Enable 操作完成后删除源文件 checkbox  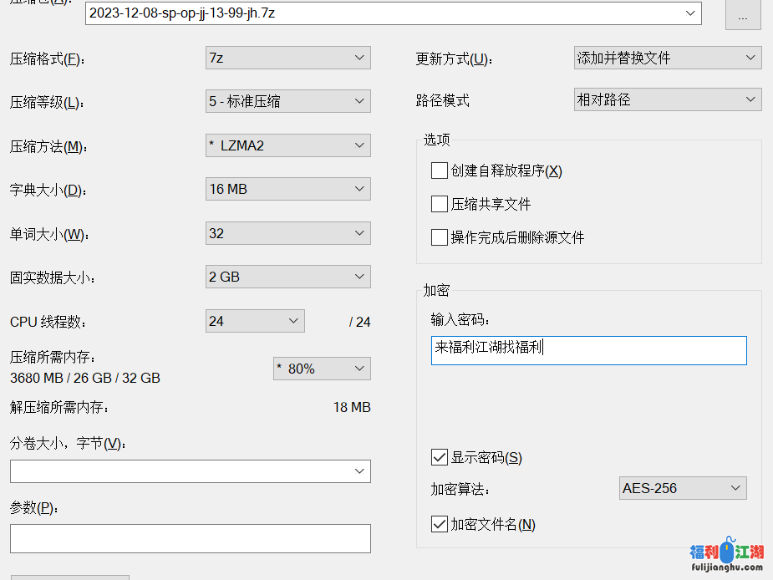click(x=440, y=237)
